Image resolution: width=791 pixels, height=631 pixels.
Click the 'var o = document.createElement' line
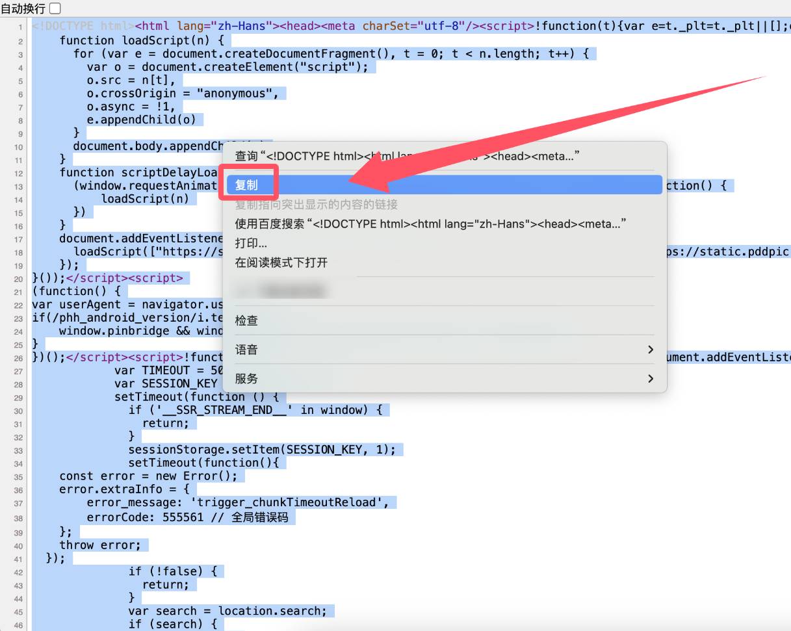227,67
